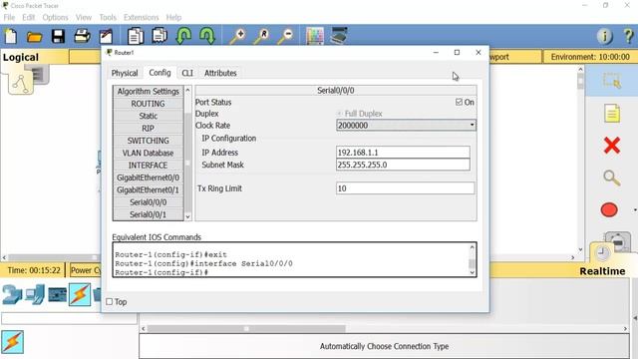
Task: Reset zoom with the R magnifier icon
Action: (x=261, y=36)
